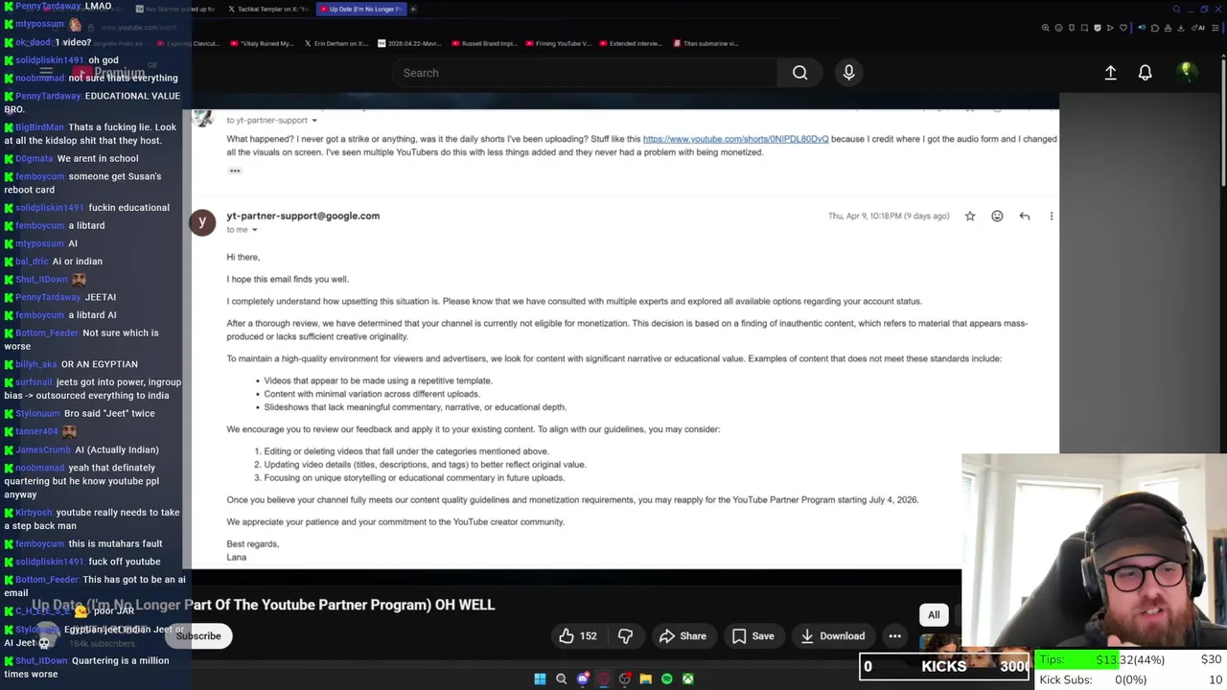Open the YouTube account avatar menu

1186,72
